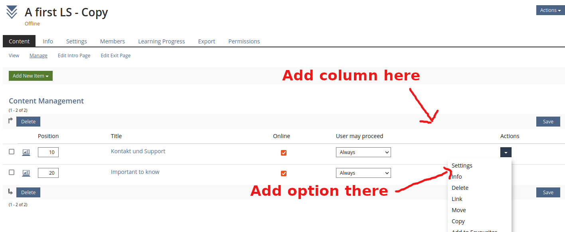Tick the row checkbox for Important to know
The height and width of the screenshot is (232, 565).
[12, 172]
